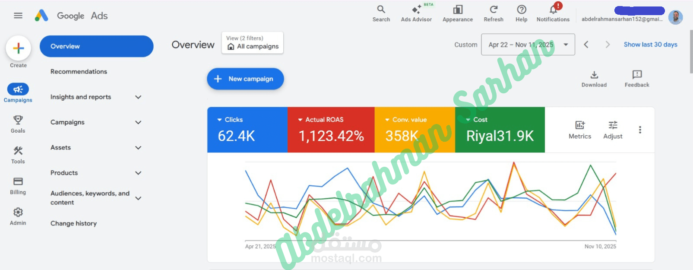Open Admin in the left rail
693x270 pixels.
[x=18, y=216]
